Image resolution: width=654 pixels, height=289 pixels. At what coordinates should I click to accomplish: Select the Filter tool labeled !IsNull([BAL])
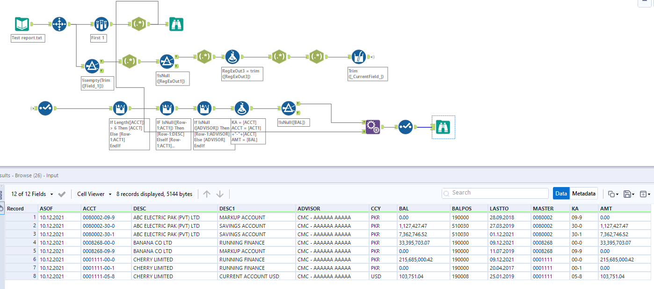289,108
